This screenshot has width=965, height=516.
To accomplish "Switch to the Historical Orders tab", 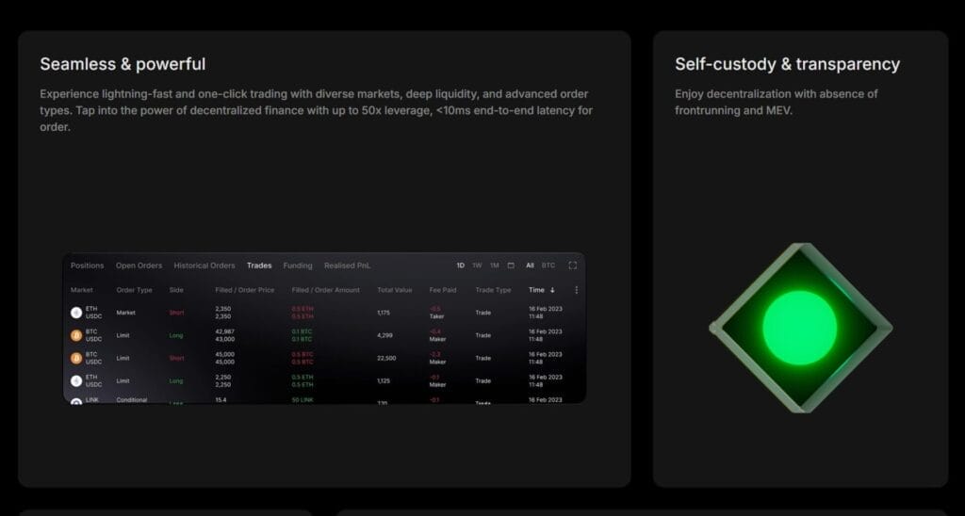I will click(x=204, y=266).
